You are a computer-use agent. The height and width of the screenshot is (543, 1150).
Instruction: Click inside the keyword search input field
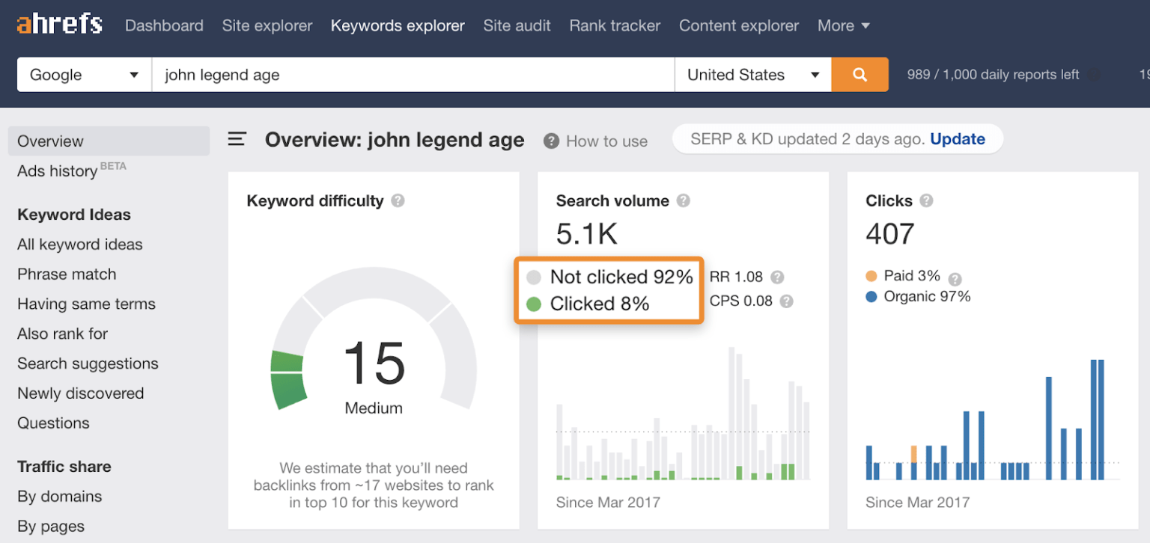point(412,74)
